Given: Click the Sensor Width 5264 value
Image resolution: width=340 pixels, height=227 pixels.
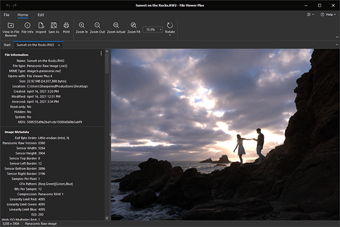Looking at the screenshot, I should [x=41, y=148].
